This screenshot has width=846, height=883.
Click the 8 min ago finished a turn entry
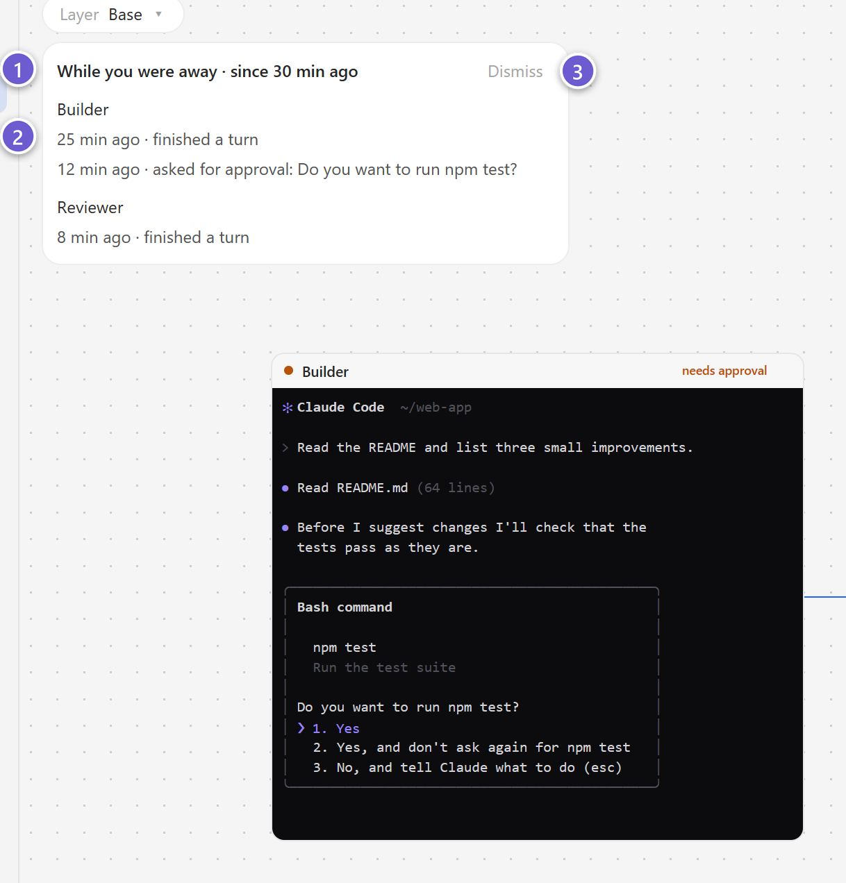[154, 237]
